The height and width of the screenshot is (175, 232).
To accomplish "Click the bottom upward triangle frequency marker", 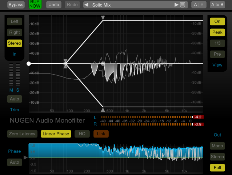I will [x=103, y=110].
